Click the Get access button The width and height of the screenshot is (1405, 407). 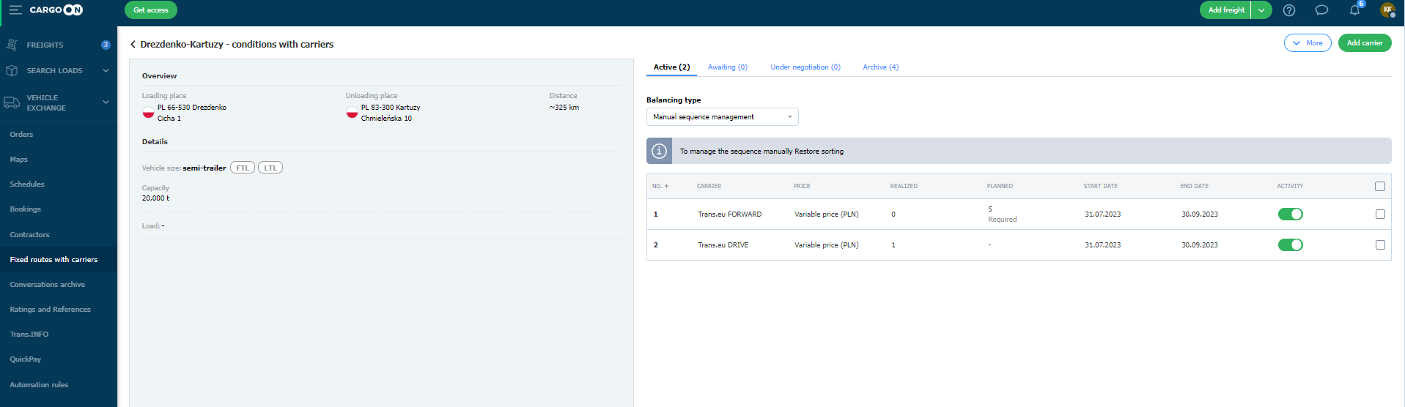click(151, 10)
